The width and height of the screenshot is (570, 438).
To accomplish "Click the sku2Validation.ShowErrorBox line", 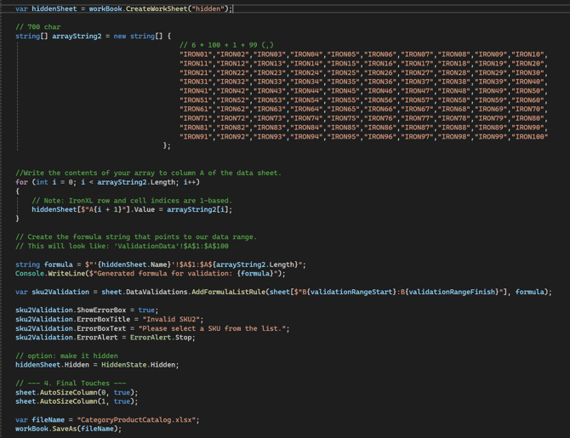I will click(87, 310).
